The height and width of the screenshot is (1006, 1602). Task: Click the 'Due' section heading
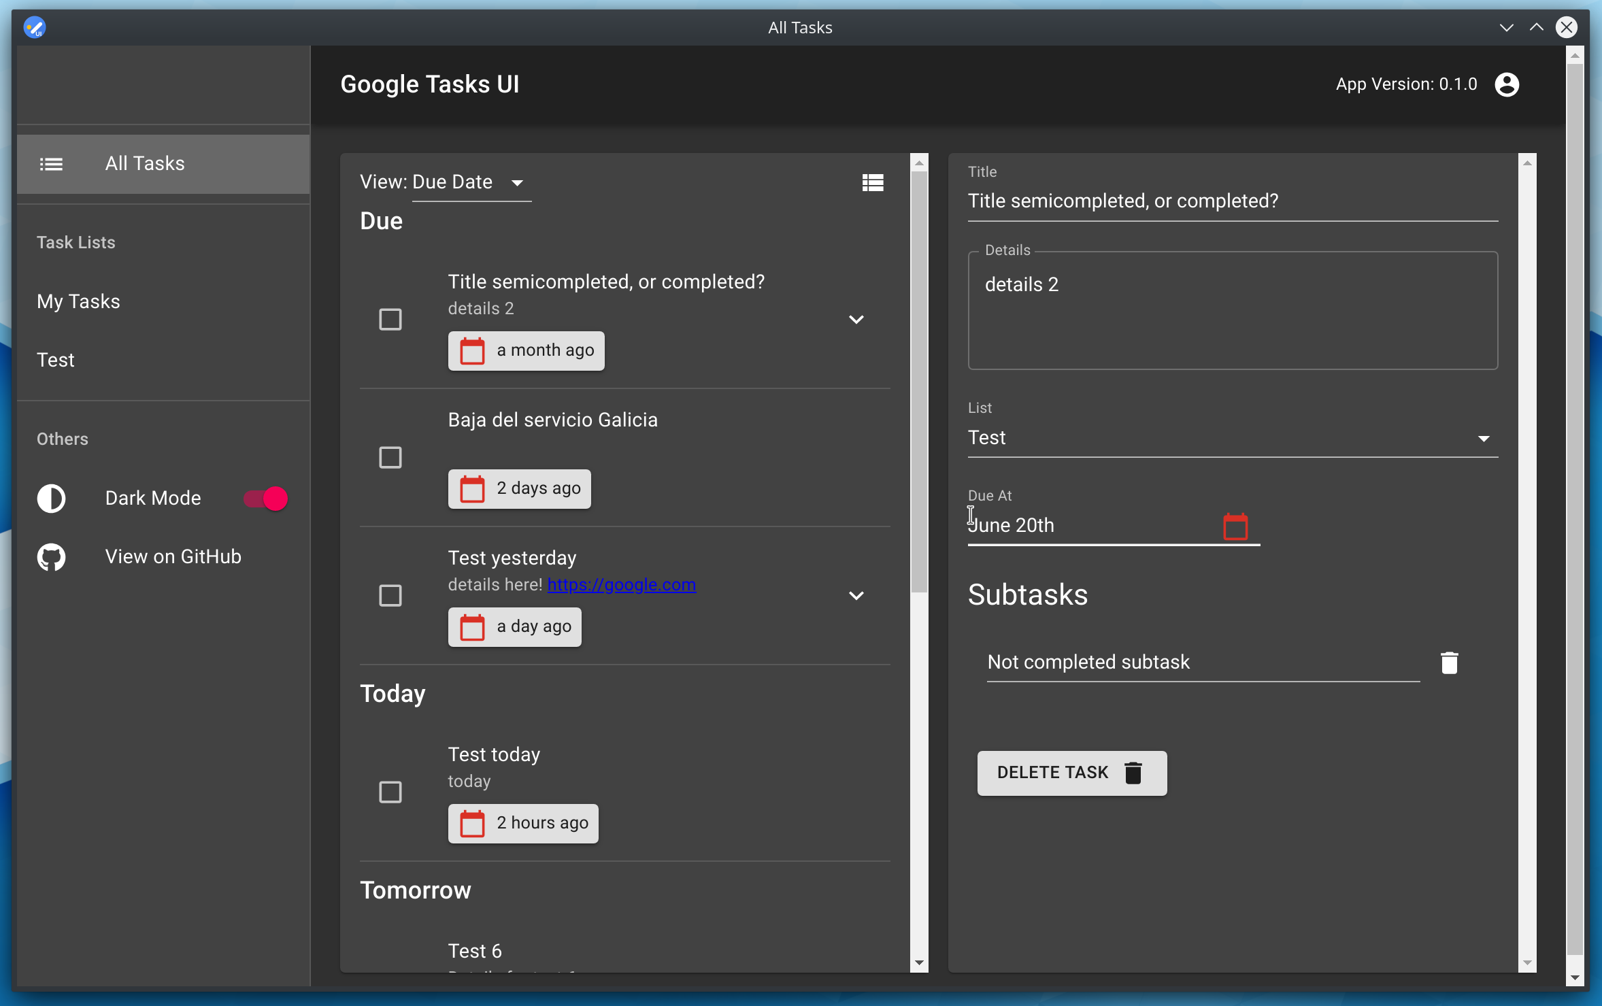tap(381, 221)
